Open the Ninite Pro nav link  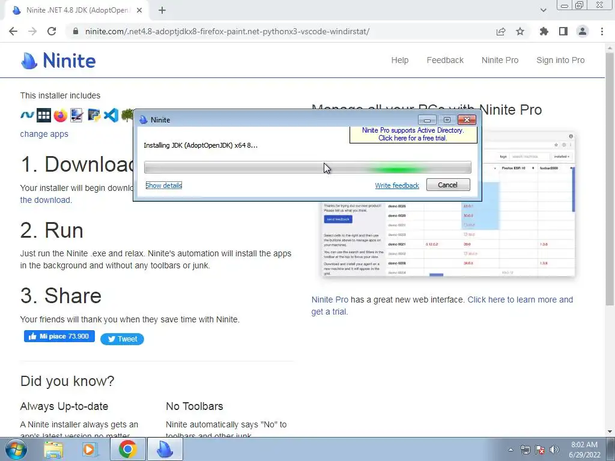pyautogui.click(x=500, y=60)
